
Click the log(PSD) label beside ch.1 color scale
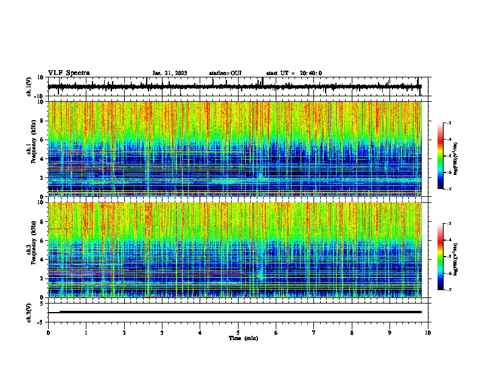point(455,158)
